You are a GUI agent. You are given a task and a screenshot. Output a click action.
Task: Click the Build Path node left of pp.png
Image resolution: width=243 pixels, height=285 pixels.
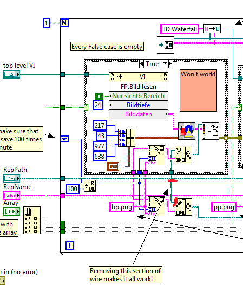coord(183,207)
